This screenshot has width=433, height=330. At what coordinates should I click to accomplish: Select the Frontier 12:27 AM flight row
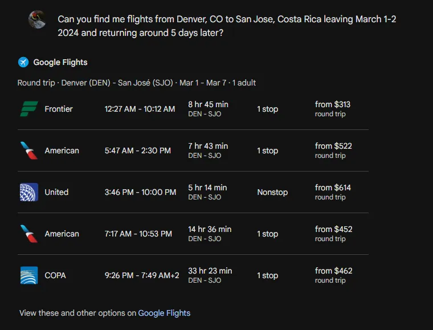tap(193, 109)
